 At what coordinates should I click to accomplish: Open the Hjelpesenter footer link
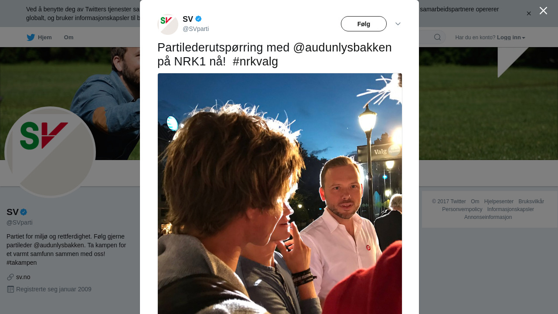pos(499,201)
